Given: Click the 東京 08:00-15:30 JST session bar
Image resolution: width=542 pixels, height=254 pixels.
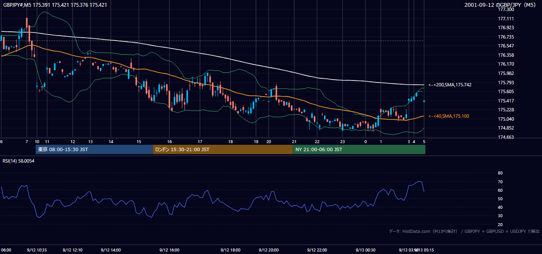Looking at the screenshot, I should [x=94, y=149].
